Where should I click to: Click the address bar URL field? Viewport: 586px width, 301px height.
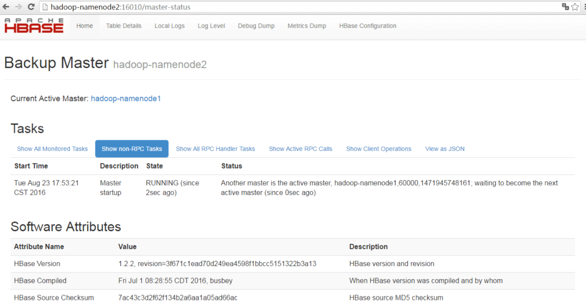(x=286, y=7)
